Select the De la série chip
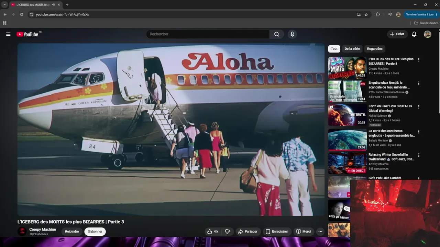The width and height of the screenshot is (440, 247). click(x=352, y=49)
